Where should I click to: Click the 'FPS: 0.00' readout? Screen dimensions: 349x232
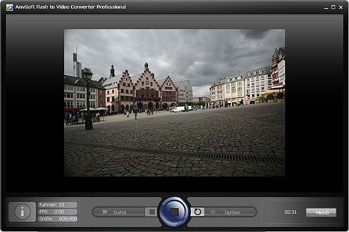[x=57, y=212]
